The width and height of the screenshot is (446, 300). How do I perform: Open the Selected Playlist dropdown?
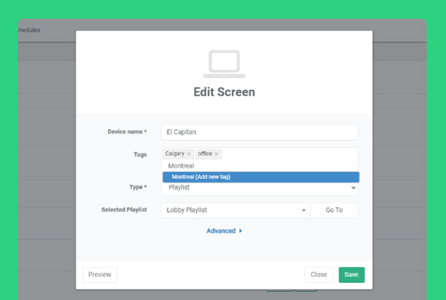tap(236, 210)
